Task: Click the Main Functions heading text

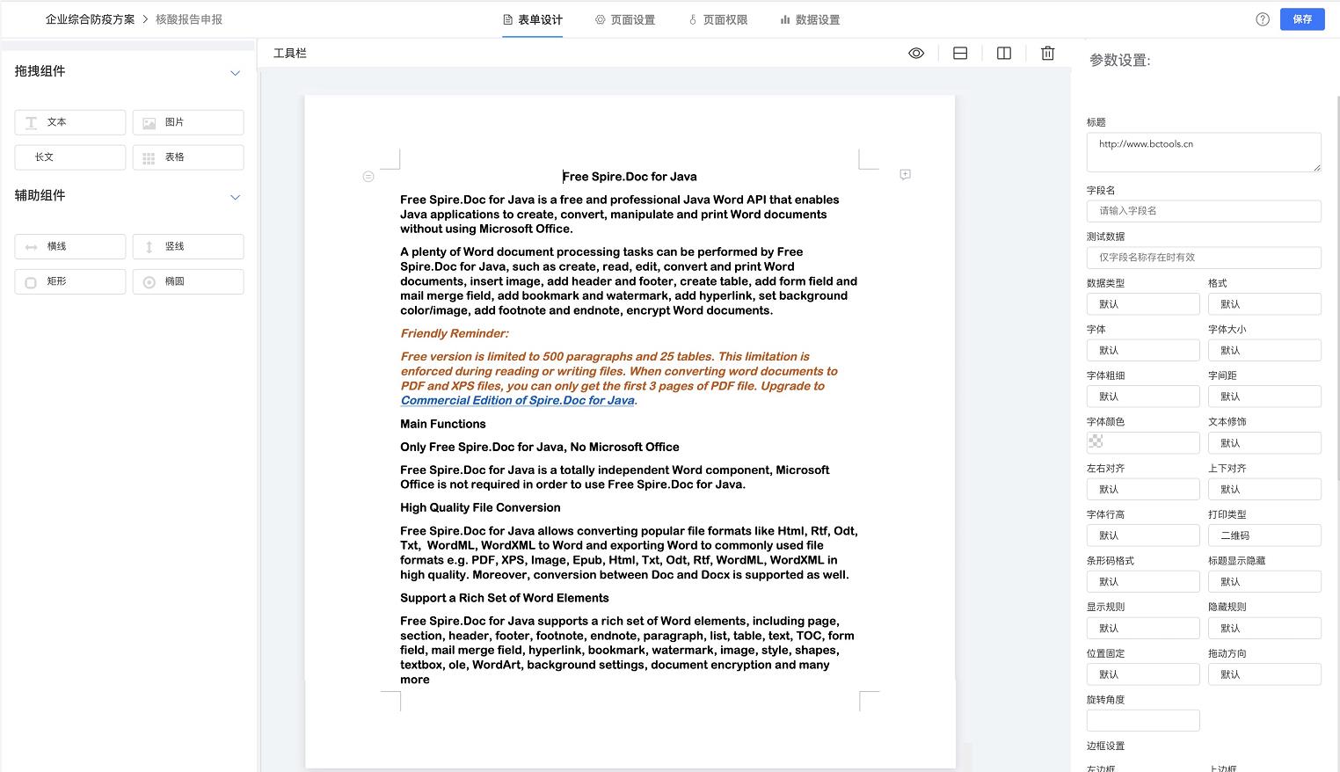Action: coord(443,424)
